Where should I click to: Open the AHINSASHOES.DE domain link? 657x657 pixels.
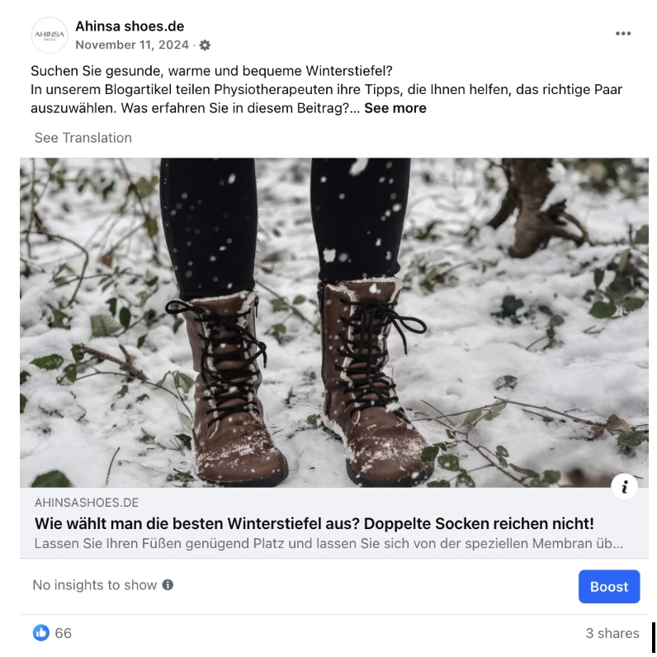point(87,503)
